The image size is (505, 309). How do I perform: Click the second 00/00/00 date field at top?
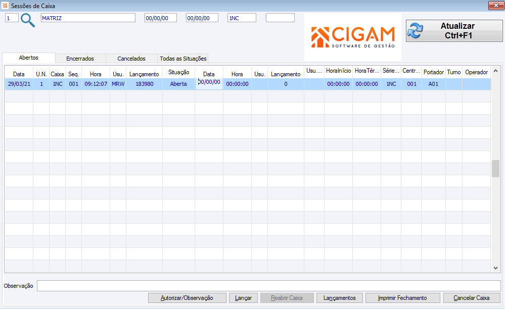click(x=202, y=18)
